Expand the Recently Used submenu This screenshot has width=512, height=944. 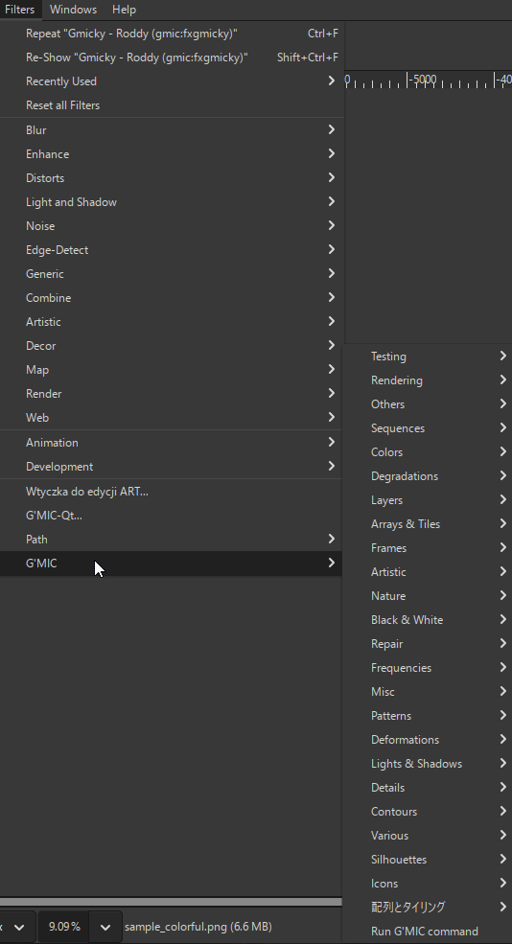pyautogui.click(x=171, y=81)
